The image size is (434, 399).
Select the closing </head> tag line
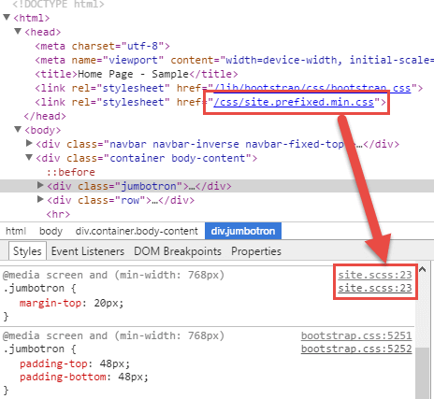coord(45,116)
